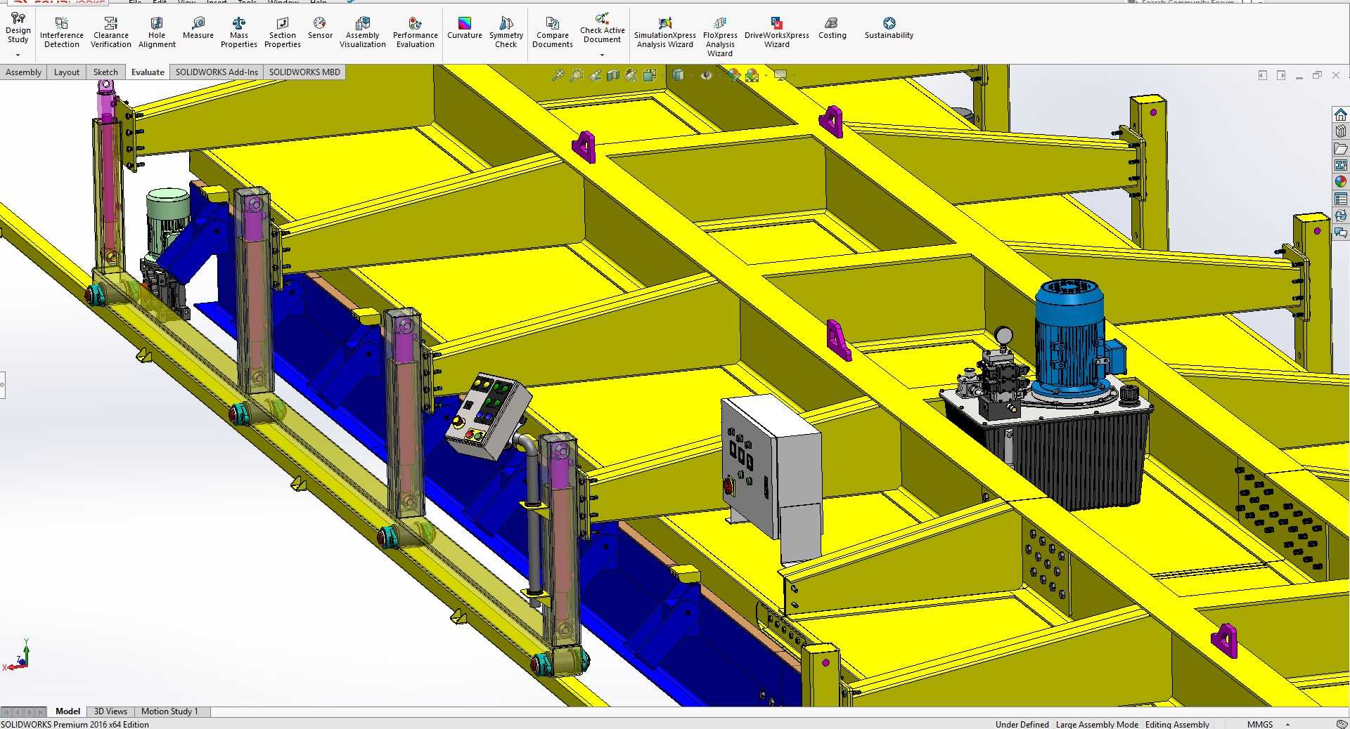Switch to 3D Views tab
This screenshot has width=1350, height=729.
pyautogui.click(x=110, y=711)
